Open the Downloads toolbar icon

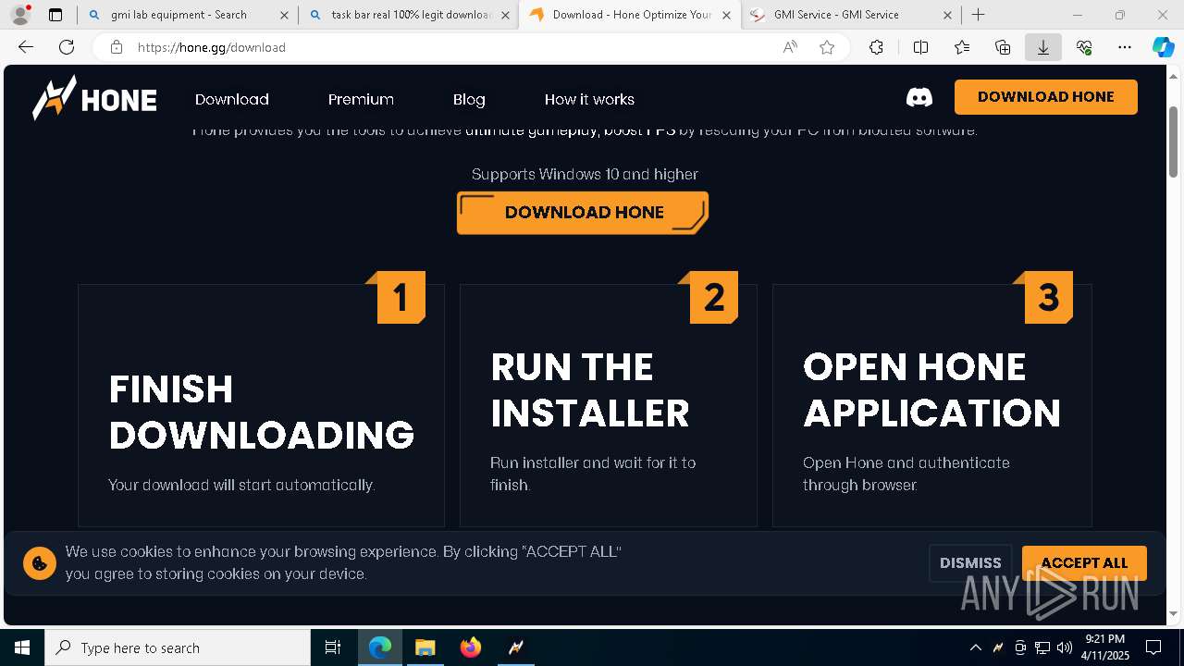pos(1043,47)
